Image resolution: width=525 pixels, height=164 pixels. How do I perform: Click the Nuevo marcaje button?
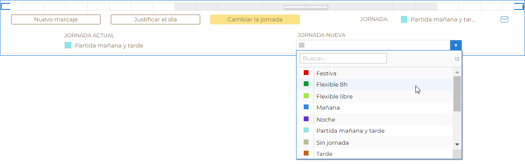[x=56, y=20]
